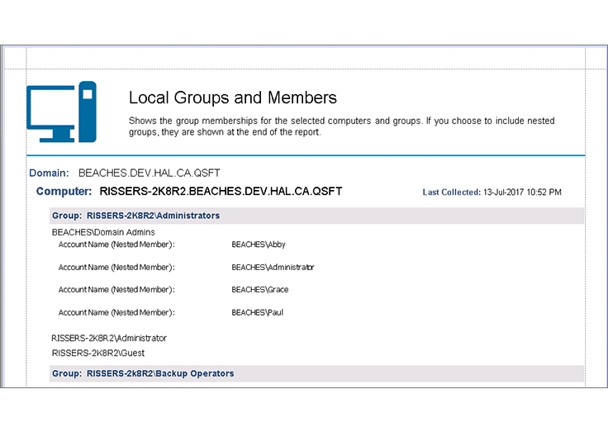608x432 pixels.
Task: Select nested member BEACHES\Administrator
Action: pos(273,268)
